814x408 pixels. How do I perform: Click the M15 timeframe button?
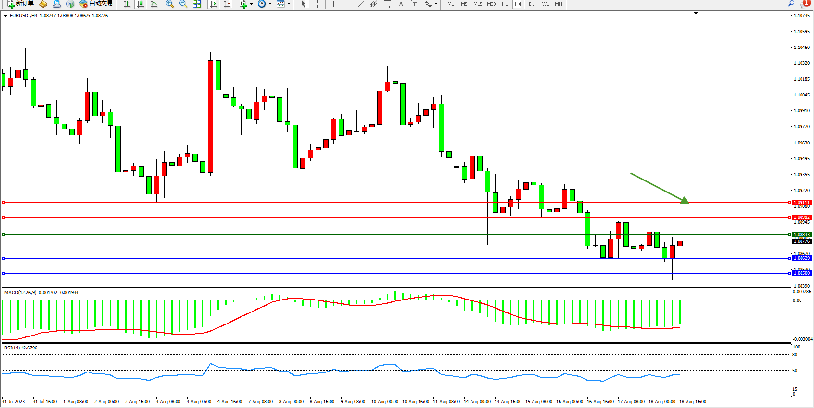(477, 4)
